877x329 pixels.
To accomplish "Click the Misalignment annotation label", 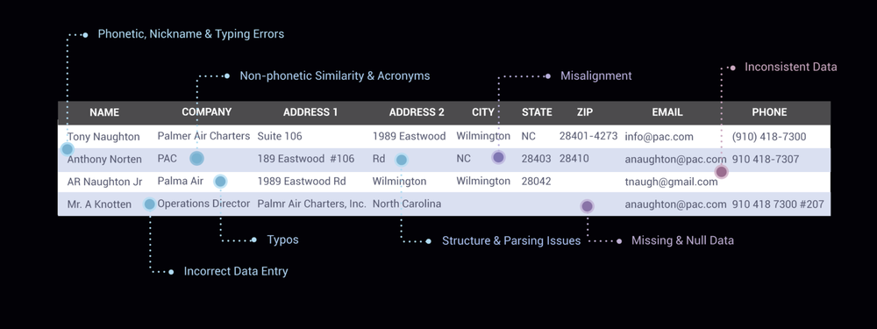I will (x=596, y=76).
